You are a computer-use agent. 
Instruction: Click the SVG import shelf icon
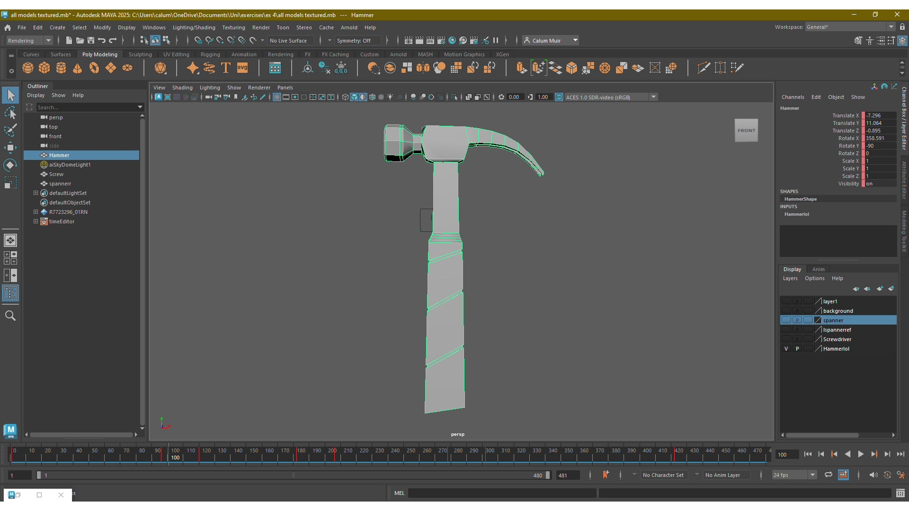tap(242, 68)
